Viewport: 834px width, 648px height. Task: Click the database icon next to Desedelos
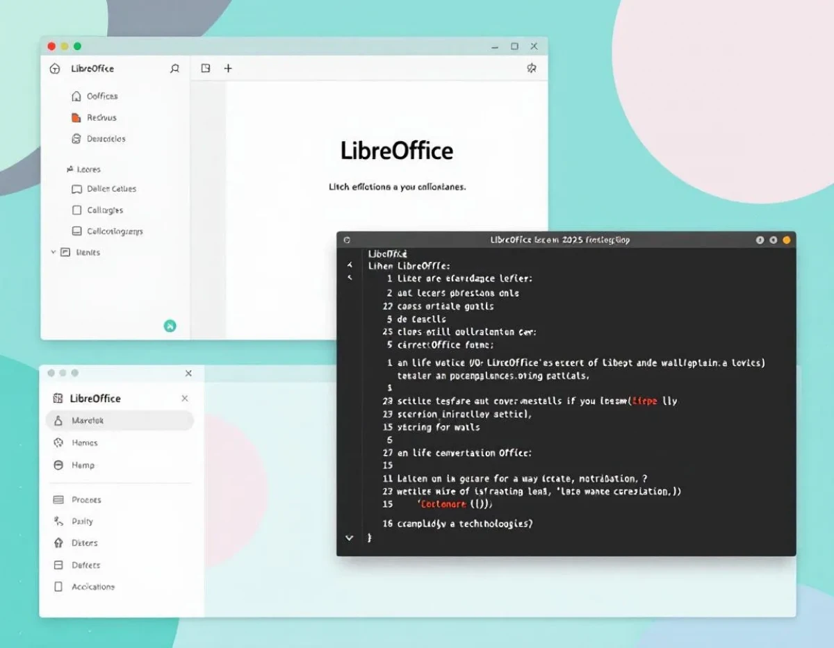(76, 139)
